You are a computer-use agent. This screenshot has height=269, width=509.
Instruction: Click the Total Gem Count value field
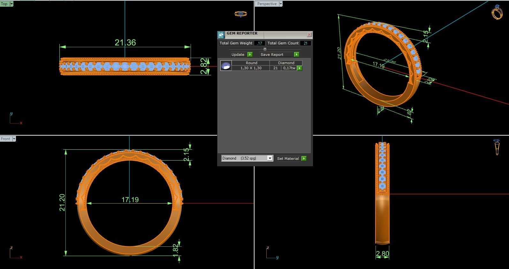pos(306,43)
